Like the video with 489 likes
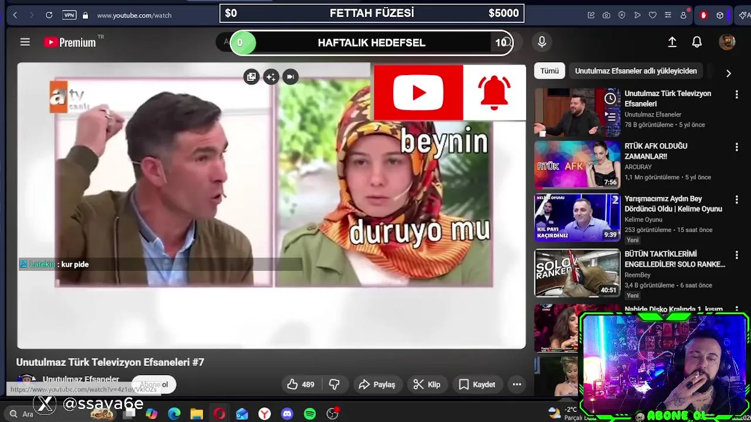The width and height of the screenshot is (751, 422). [301, 384]
